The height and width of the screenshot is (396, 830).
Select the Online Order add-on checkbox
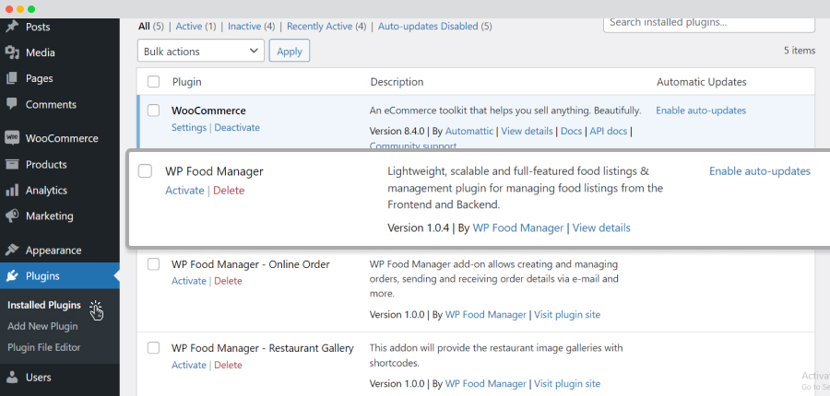pyautogui.click(x=153, y=263)
